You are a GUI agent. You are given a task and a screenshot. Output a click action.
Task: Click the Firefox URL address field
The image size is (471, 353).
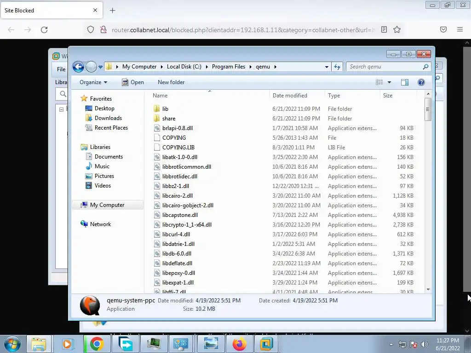pyautogui.click(x=243, y=30)
